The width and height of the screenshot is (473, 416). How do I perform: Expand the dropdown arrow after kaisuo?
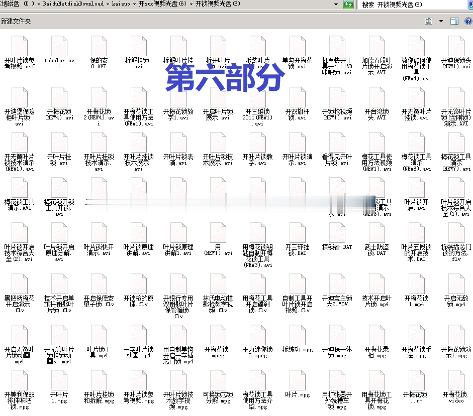pyautogui.click(x=134, y=4)
